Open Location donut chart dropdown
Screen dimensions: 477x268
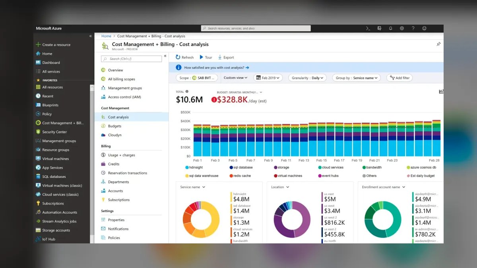pyautogui.click(x=280, y=187)
